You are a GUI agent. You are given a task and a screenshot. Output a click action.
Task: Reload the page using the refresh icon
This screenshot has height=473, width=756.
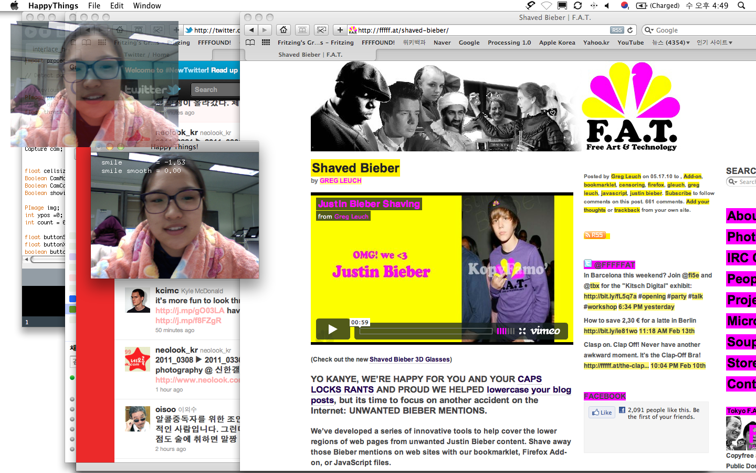tap(630, 30)
